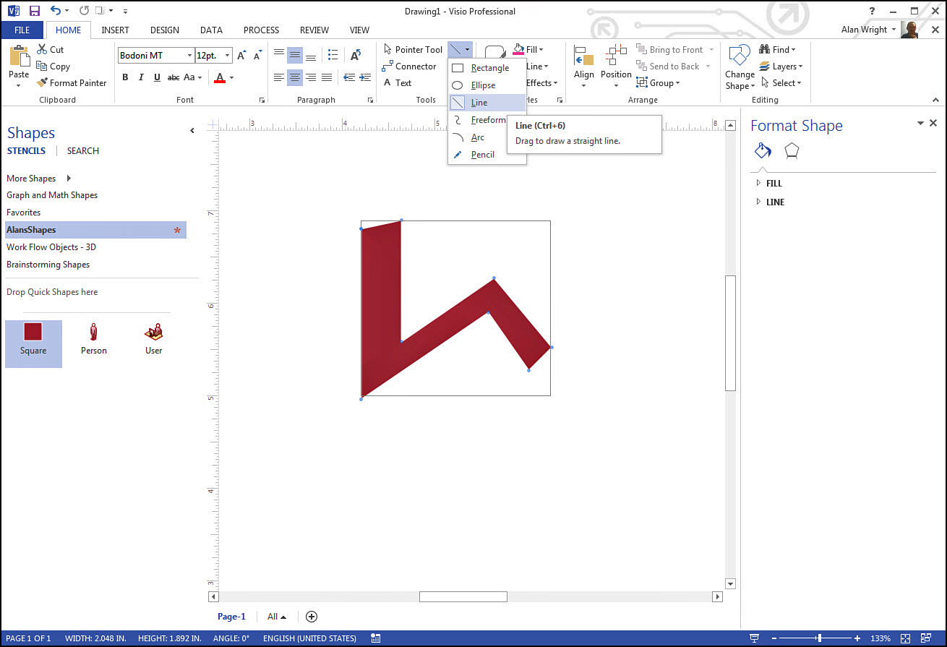Select the Pointer Tool
Screen dimensions: 947x647
click(x=412, y=50)
